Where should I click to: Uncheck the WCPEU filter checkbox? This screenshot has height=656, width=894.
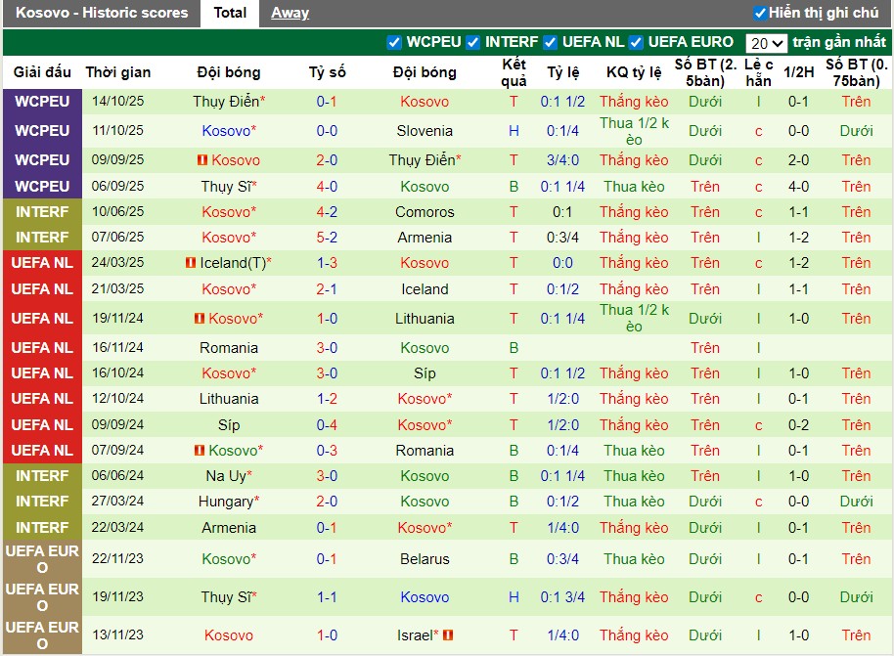[x=394, y=42]
